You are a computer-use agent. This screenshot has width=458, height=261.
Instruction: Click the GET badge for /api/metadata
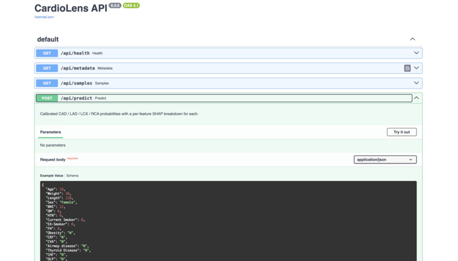click(47, 68)
